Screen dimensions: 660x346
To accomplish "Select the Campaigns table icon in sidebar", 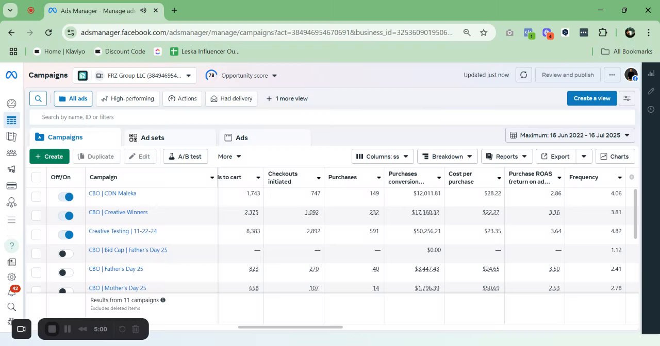I will pos(11,120).
